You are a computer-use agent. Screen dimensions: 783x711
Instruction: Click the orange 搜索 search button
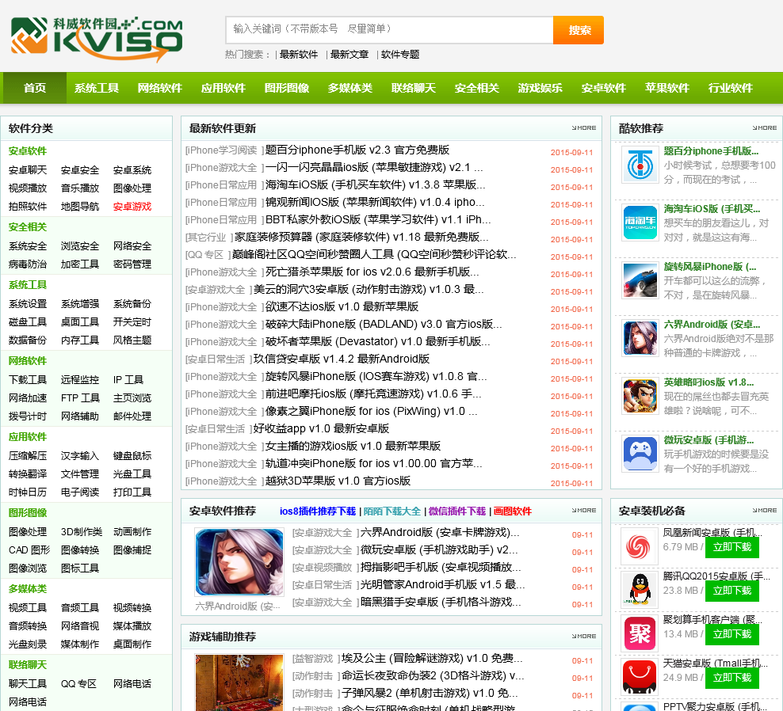(579, 30)
